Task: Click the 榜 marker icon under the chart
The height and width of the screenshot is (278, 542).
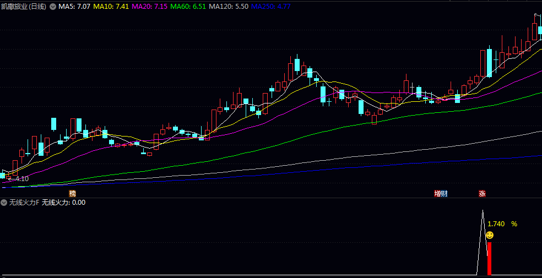Action: point(72,193)
